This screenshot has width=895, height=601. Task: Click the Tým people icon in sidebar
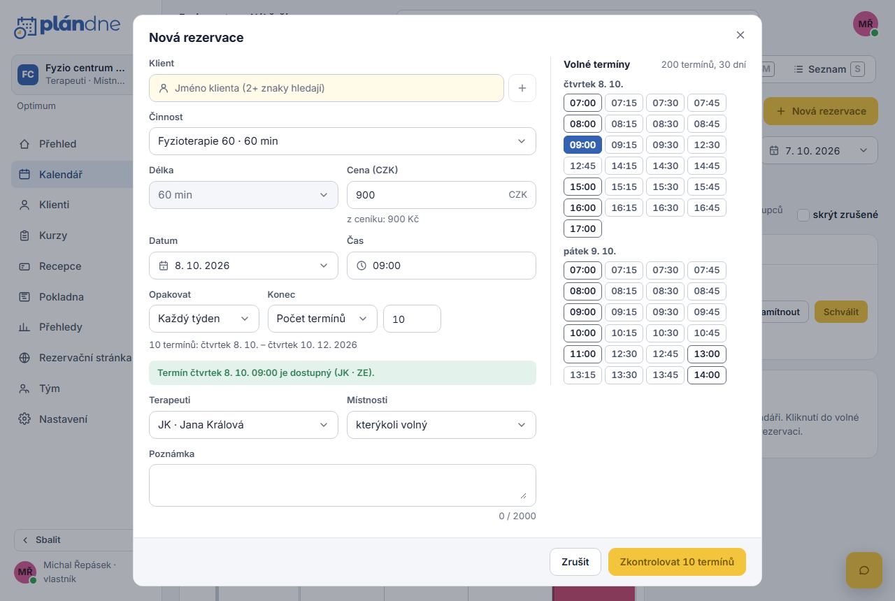24,389
